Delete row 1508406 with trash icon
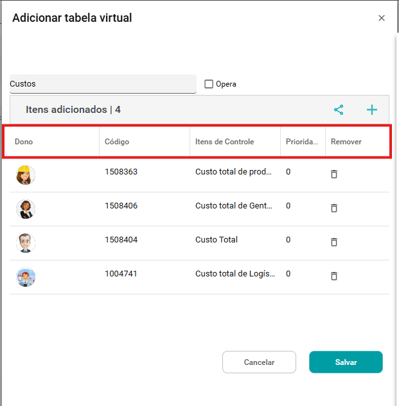Viewport: 399px width, 406px height. (x=334, y=208)
